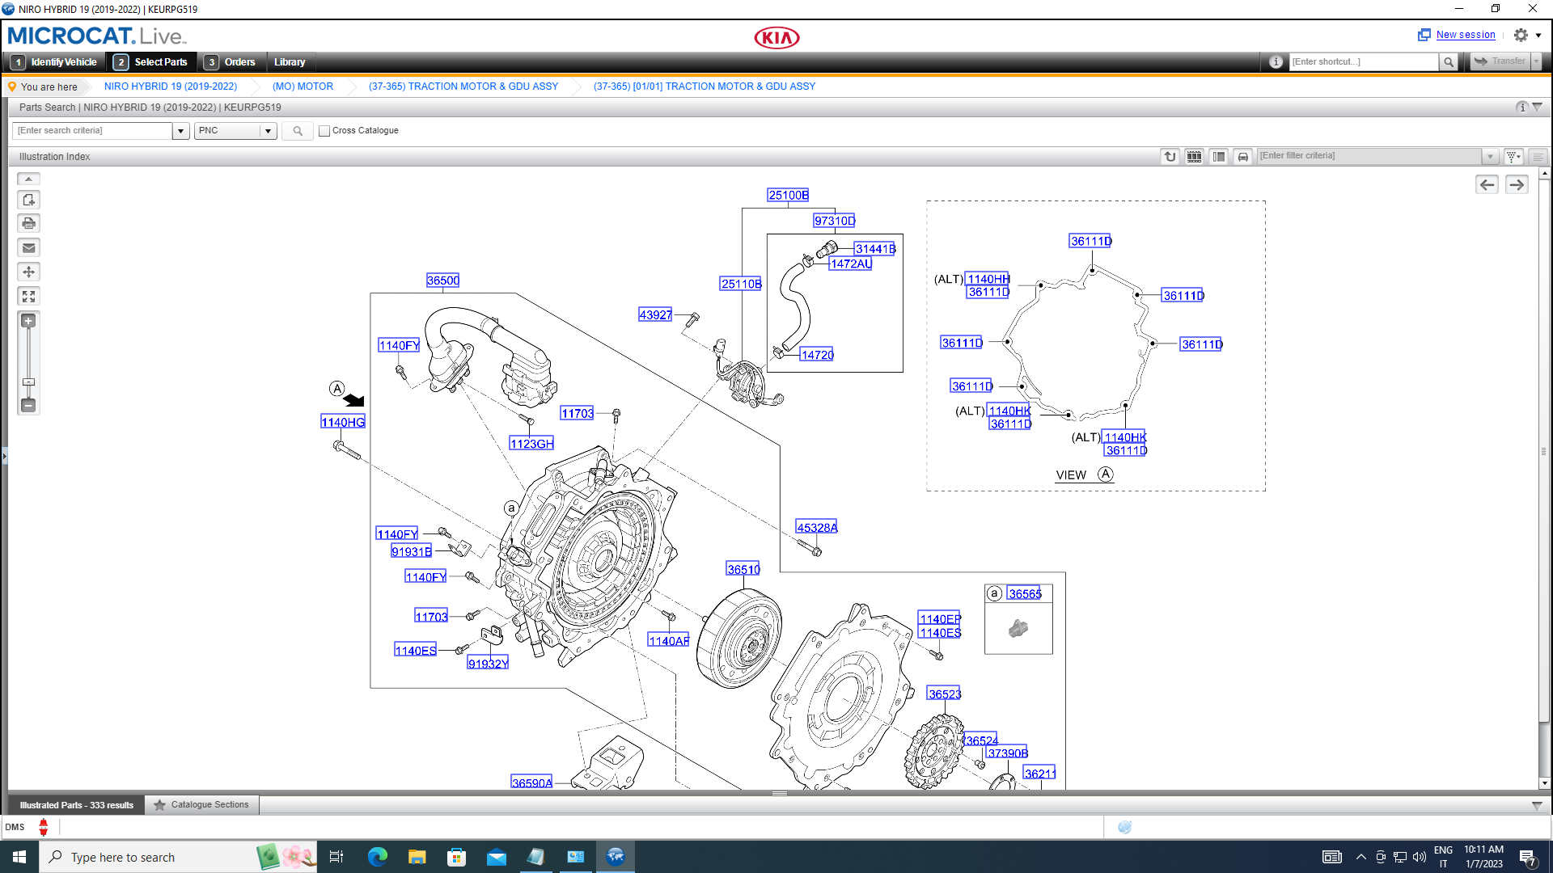
Task: Click the filter funnel options icon
Action: click(1513, 156)
